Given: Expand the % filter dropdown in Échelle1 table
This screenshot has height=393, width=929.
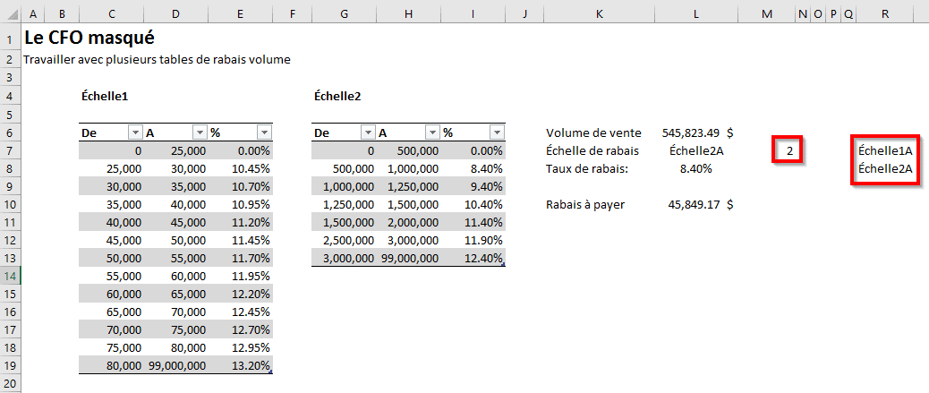Looking at the screenshot, I should pyautogui.click(x=264, y=132).
